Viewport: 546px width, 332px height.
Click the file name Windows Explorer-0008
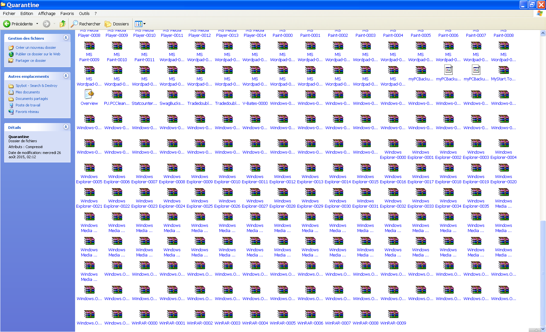pyautogui.click(x=172, y=179)
